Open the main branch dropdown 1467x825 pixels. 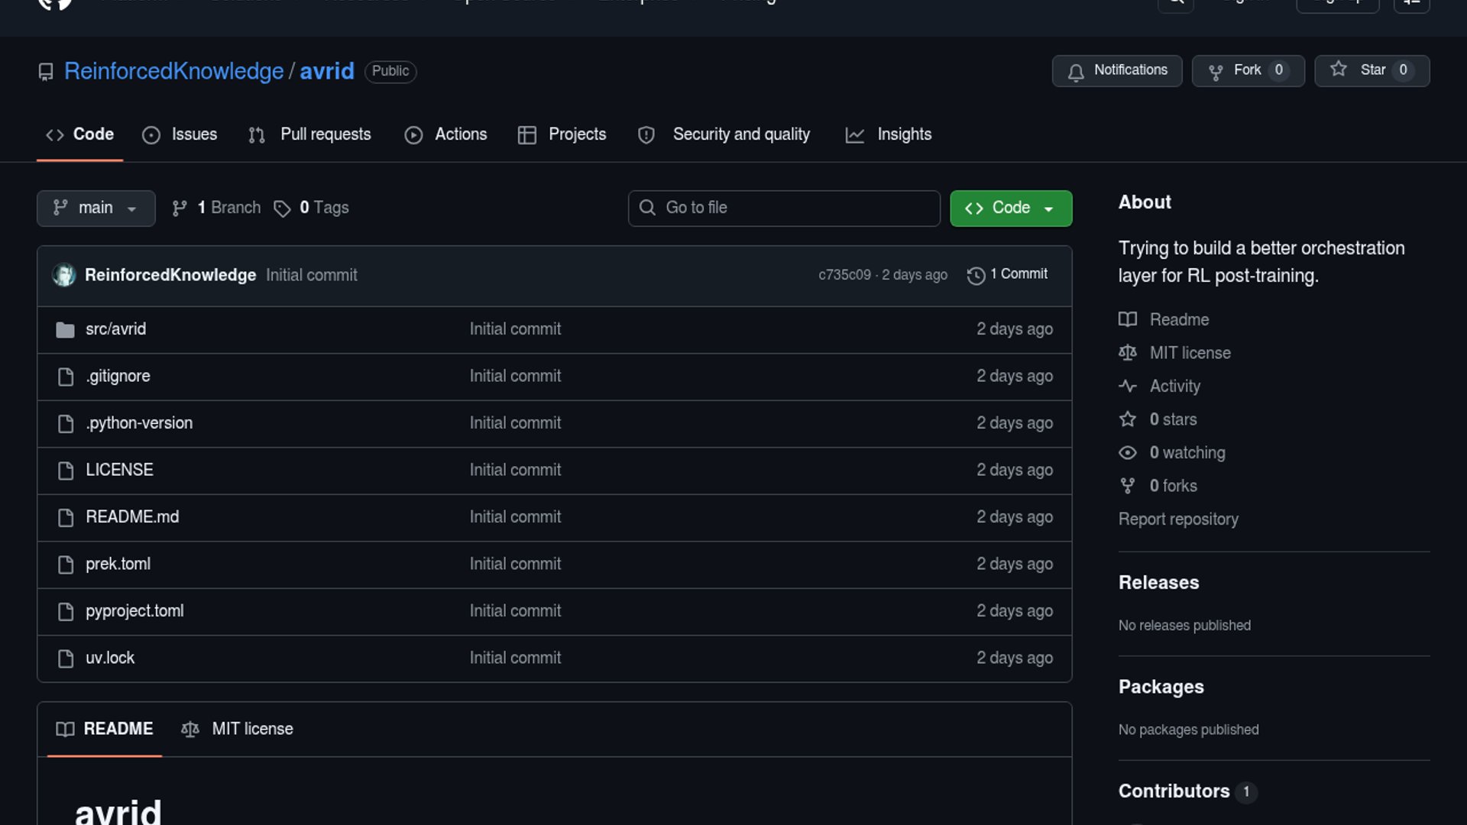click(x=96, y=208)
